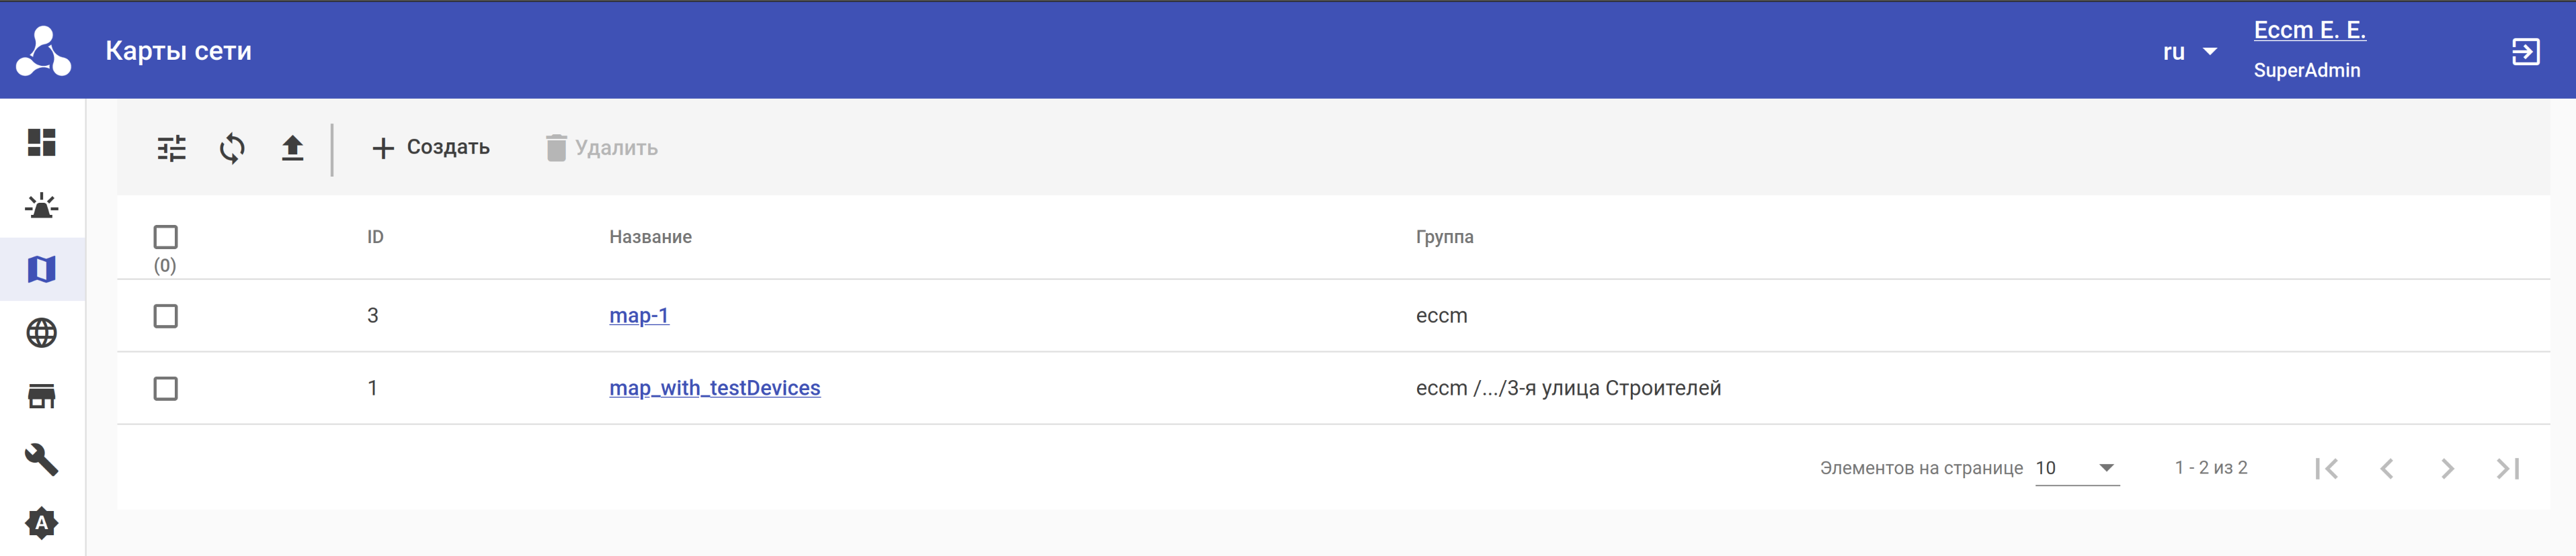
Task: Open the map_with_testDevices link
Action: click(714, 388)
